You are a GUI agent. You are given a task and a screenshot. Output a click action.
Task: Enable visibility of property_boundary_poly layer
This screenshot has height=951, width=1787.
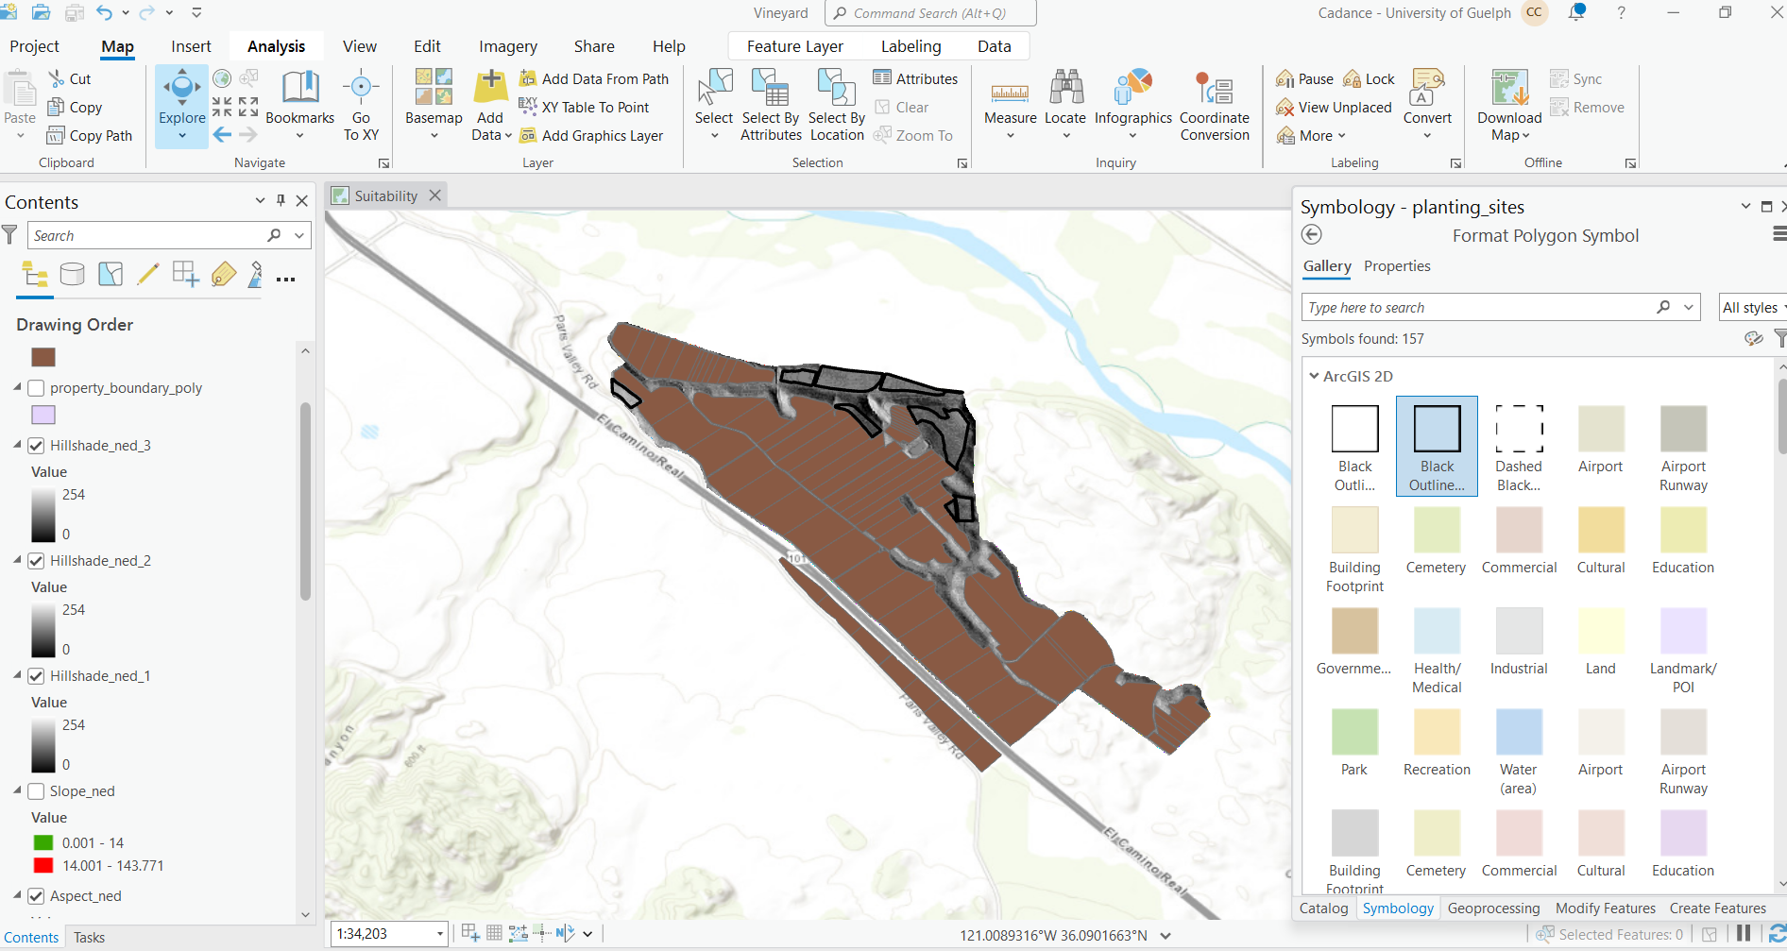coord(36,387)
